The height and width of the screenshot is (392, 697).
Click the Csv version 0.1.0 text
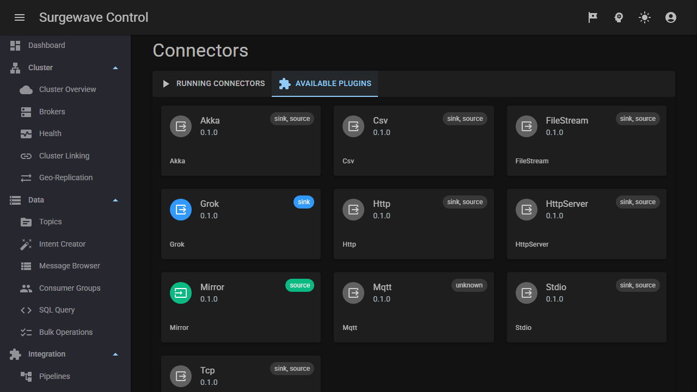tap(382, 132)
